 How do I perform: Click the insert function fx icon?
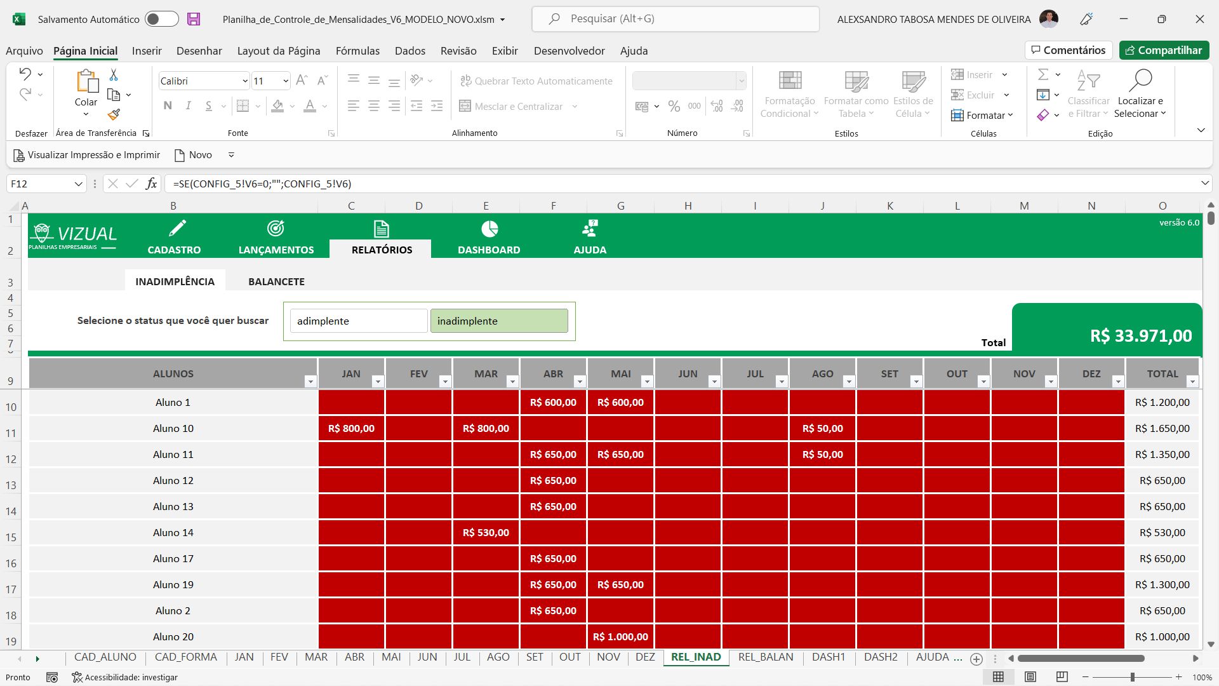point(151,184)
